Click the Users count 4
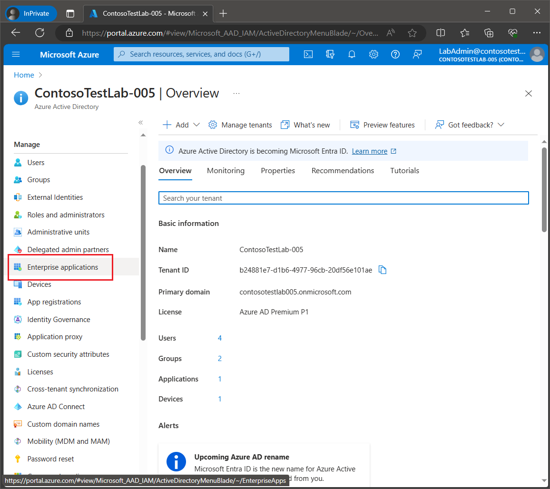Image resolution: width=550 pixels, height=489 pixels. tap(220, 338)
